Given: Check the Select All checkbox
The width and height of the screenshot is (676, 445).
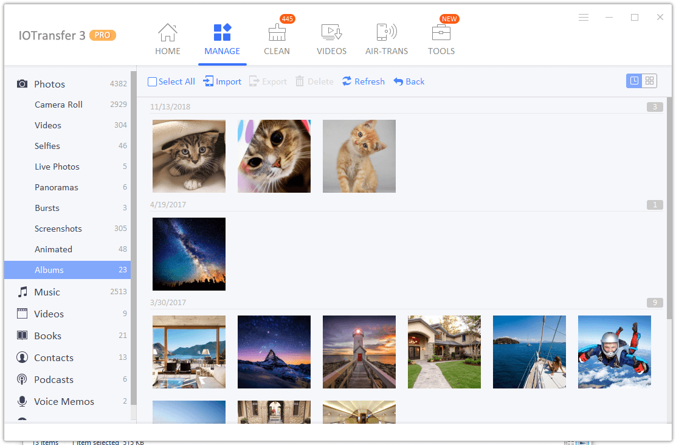Looking at the screenshot, I should tap(153, 81).
